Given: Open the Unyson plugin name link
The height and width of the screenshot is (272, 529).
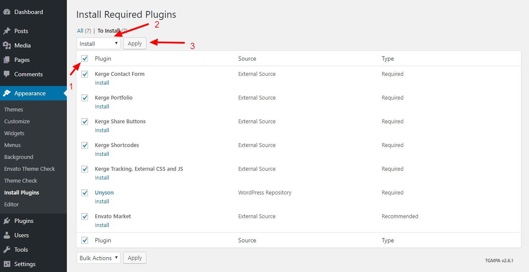Looking at the screenshot, I should coord(104,192).
